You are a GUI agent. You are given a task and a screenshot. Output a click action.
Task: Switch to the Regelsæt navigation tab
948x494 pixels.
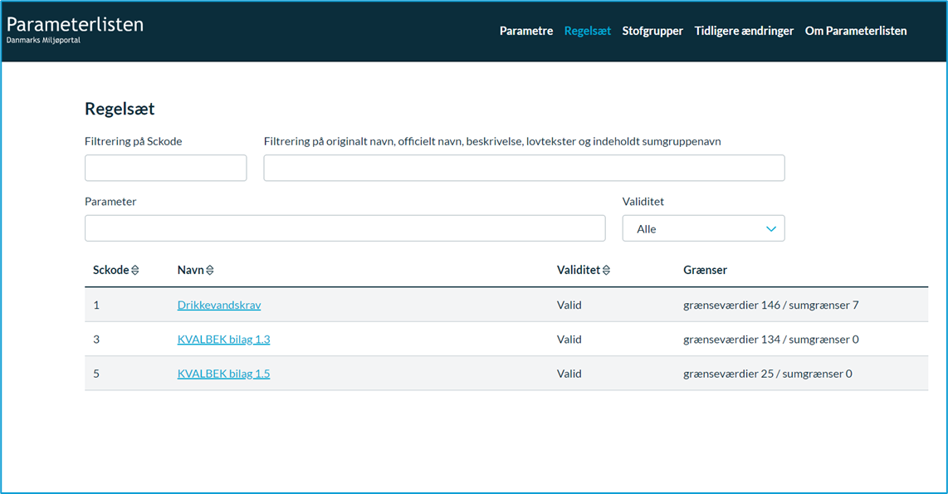pyautogui.click(x=587, y=31)
